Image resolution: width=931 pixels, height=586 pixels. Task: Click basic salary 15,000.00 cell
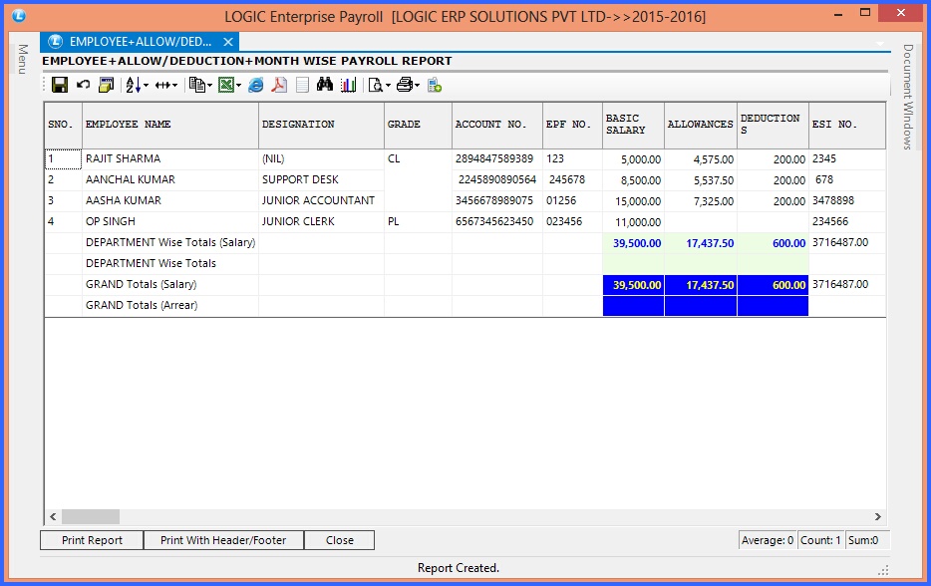(x=633, y=201)
